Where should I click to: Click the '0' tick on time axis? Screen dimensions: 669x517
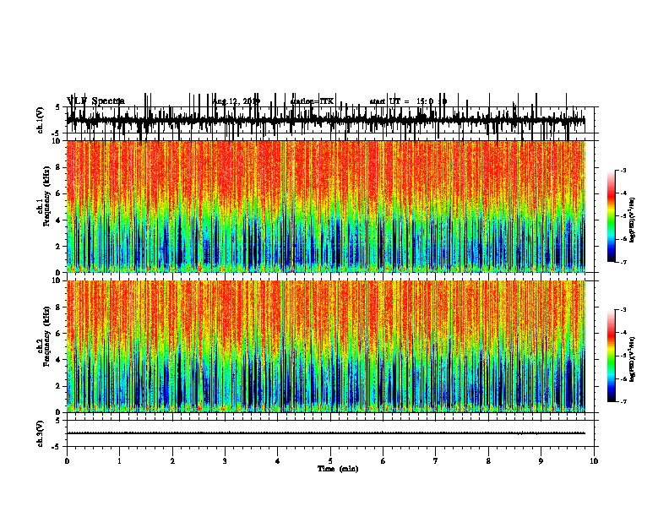[67, 461]
